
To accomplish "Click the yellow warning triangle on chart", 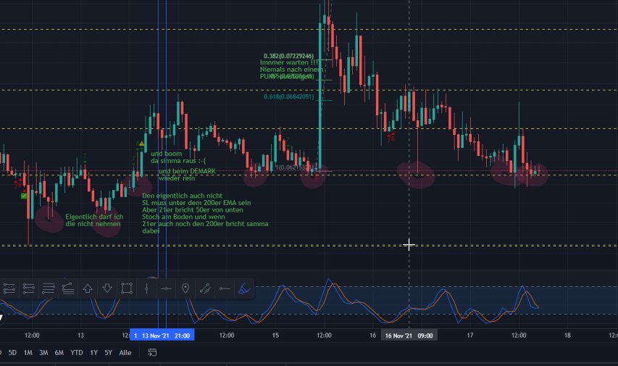I will pos(142,144).
